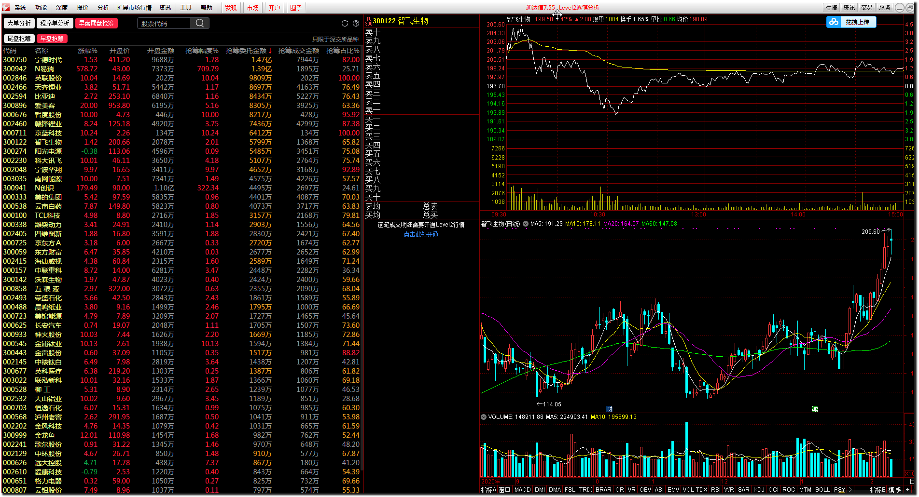Toggle the daily K-line settings circle icon
Image resolution: width=919 pixels, height=497 pixels.
click(526, 224)
